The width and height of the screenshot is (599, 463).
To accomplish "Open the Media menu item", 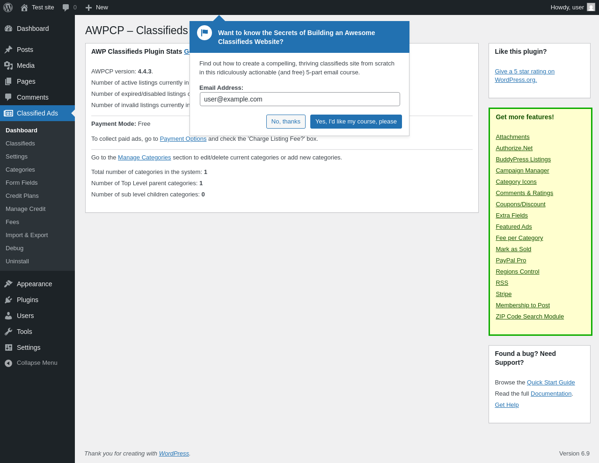I will (37, 65).
